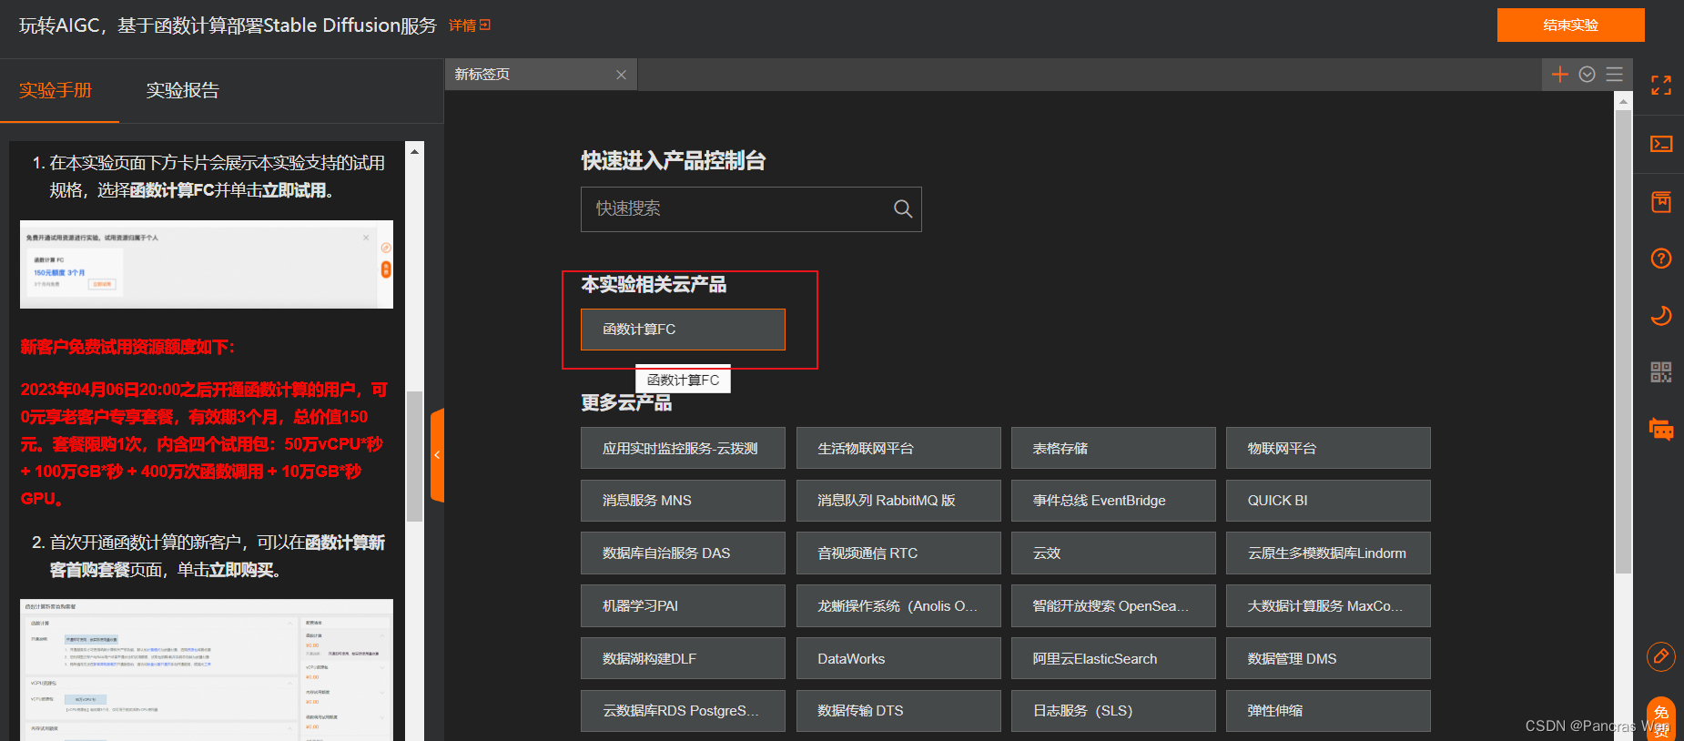Screen dimensions: 1684x741
Task: Open 龙蜥操作系统 Anolis product
Action: click(898, 606)
